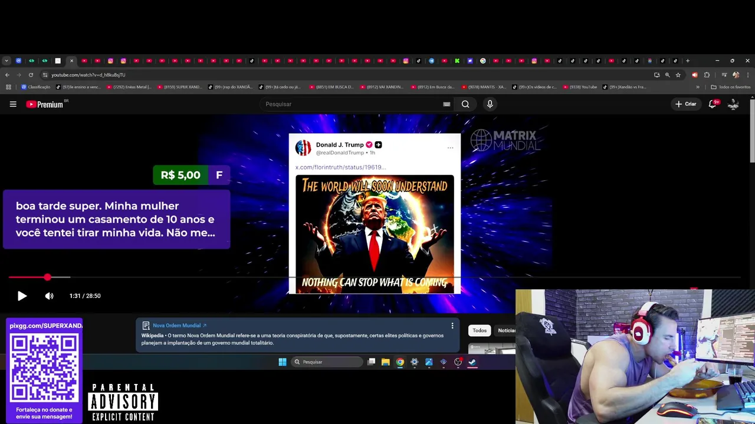Open the on-screen keyboard in search box
The image size is (755, 424).
(447, 104)
